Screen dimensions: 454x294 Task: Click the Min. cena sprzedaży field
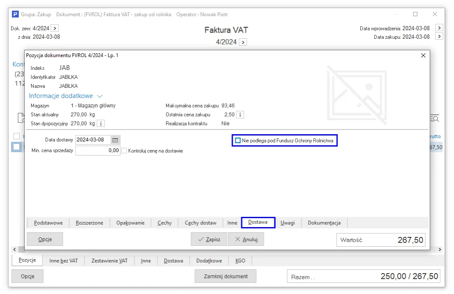98,151
